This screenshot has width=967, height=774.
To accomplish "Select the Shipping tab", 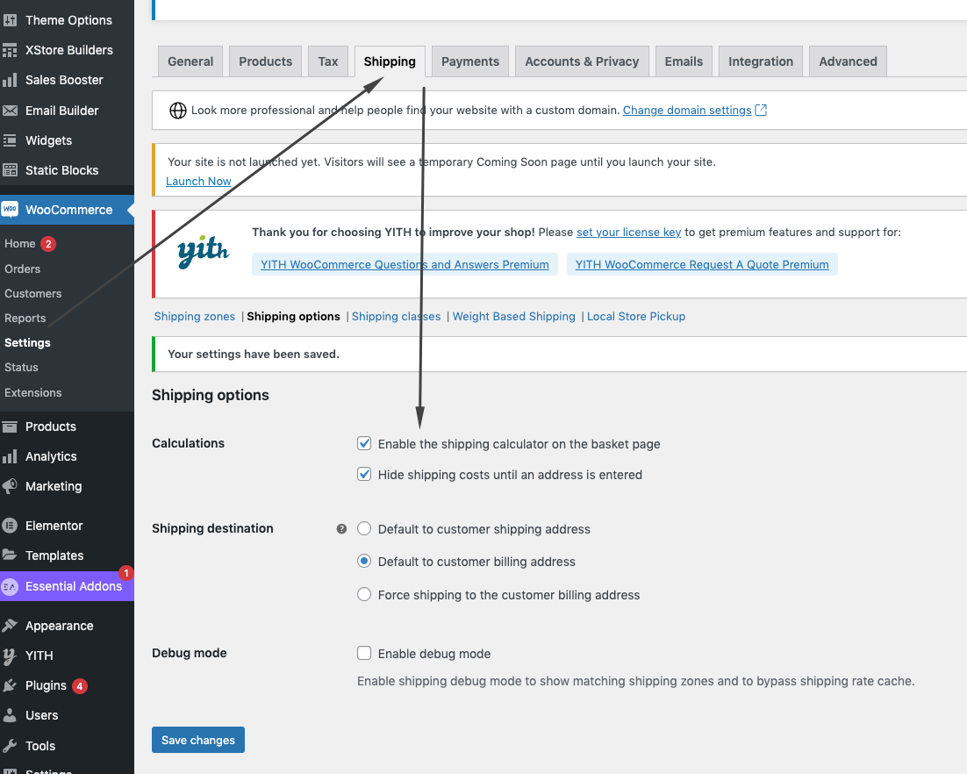I will coord(390,61).
